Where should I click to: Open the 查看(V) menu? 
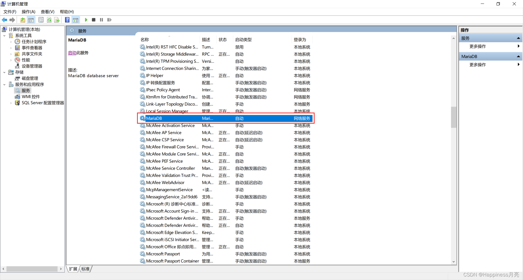(47, 12)
